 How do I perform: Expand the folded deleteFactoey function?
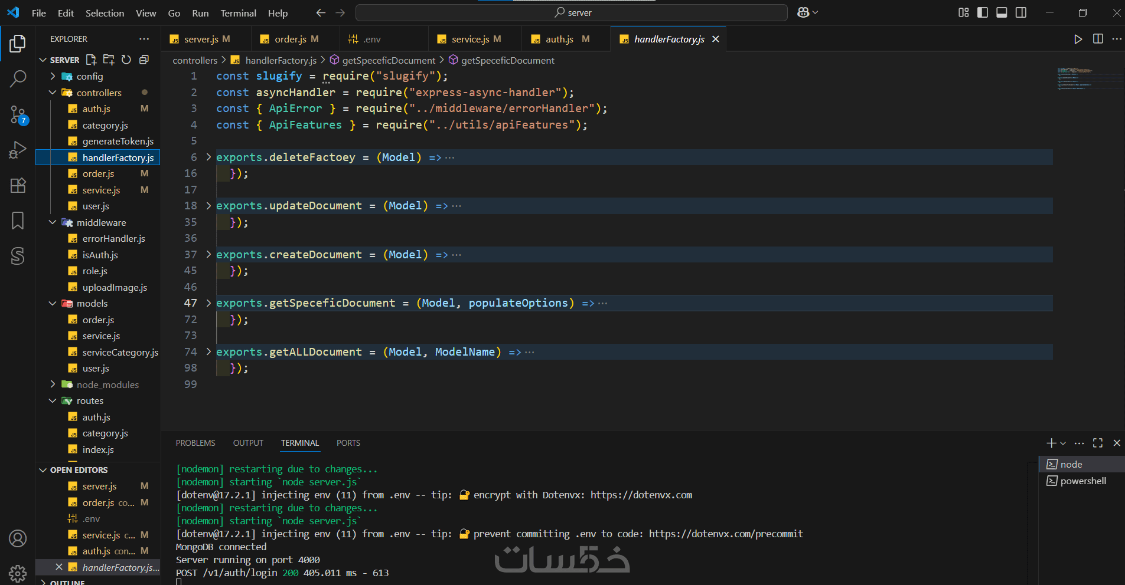(208, 157)
